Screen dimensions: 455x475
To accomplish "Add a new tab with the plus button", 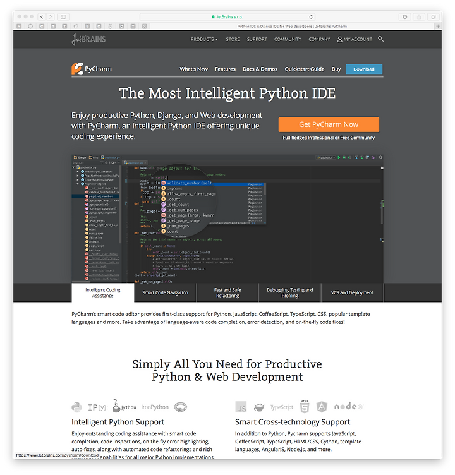I will point(438,27).
